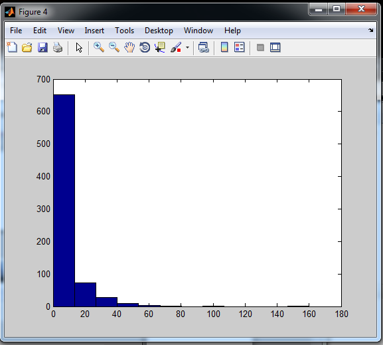Select the Edit Plot arrow tool
Screen dimensions: 383x345
pos(79,47)
